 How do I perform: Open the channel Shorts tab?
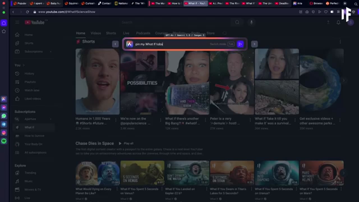tap(111, 33)
